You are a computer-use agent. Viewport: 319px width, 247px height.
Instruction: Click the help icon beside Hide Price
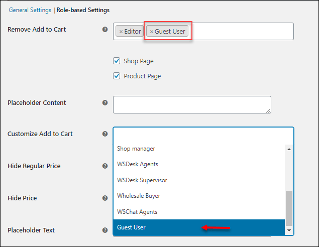105,198
